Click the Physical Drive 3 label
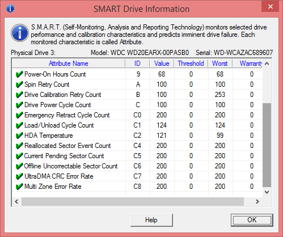The image size is (283, 237). (x=33, y=53)
